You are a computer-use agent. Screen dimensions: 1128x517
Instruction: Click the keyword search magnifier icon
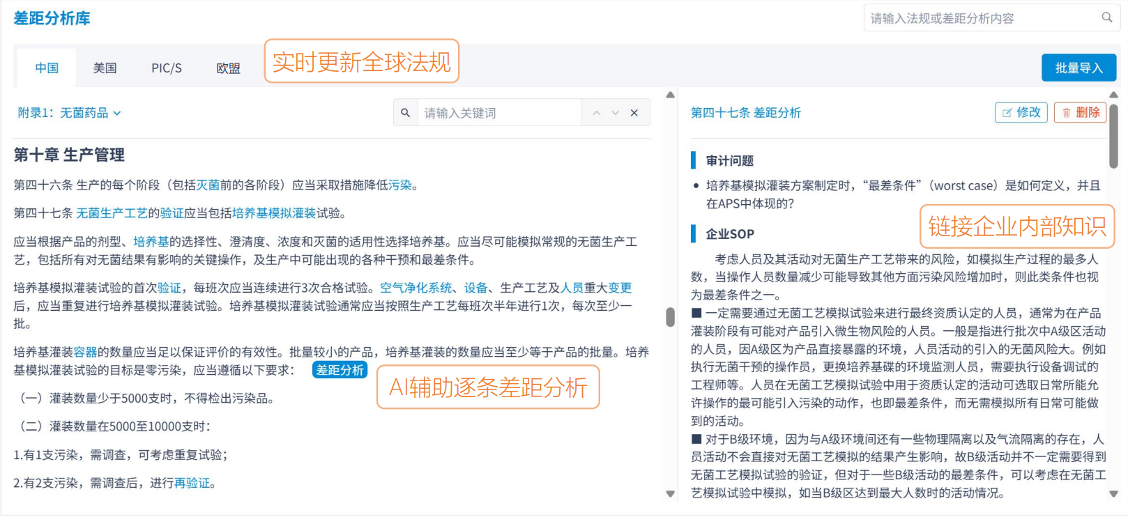click(405, 113)
